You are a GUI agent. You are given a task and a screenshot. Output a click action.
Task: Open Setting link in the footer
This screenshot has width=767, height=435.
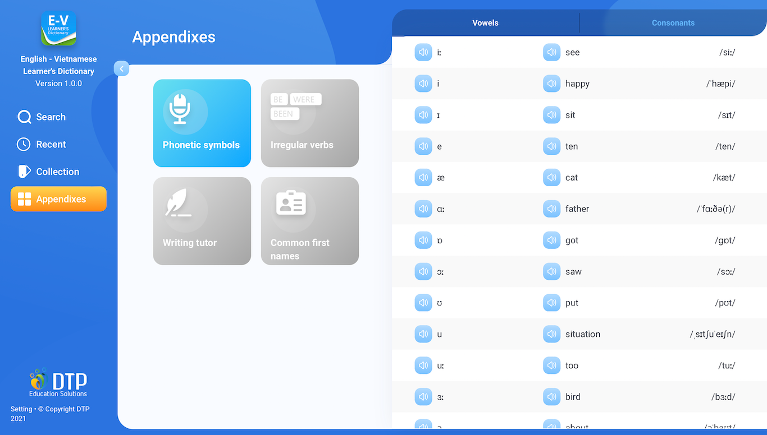click(x=21, y=409)
